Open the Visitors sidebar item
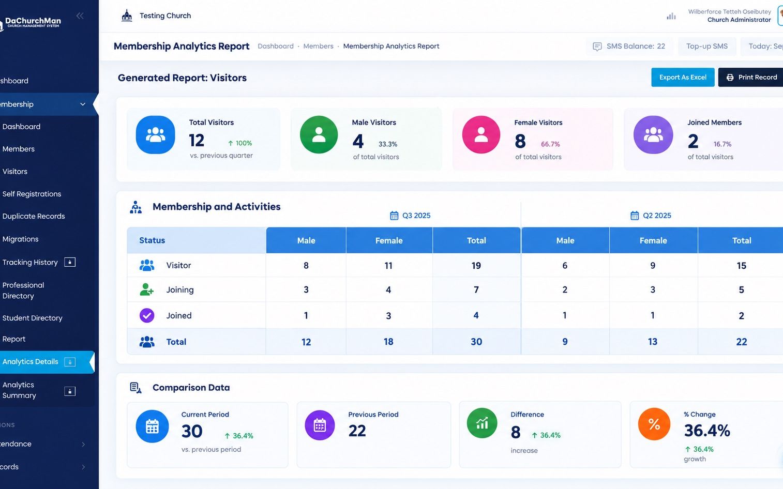783x489 pixels. [15, 172]
